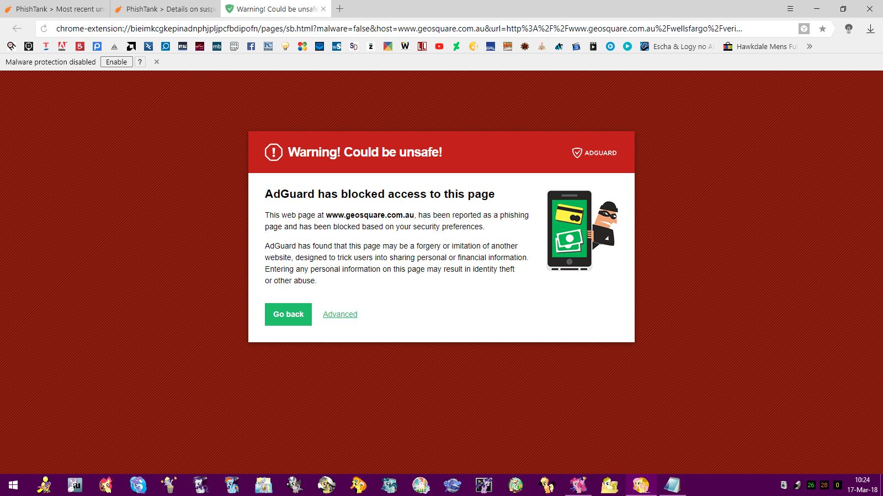
Task: Click the AdGuard shield logo in warning header
Action: coord(594,153)
